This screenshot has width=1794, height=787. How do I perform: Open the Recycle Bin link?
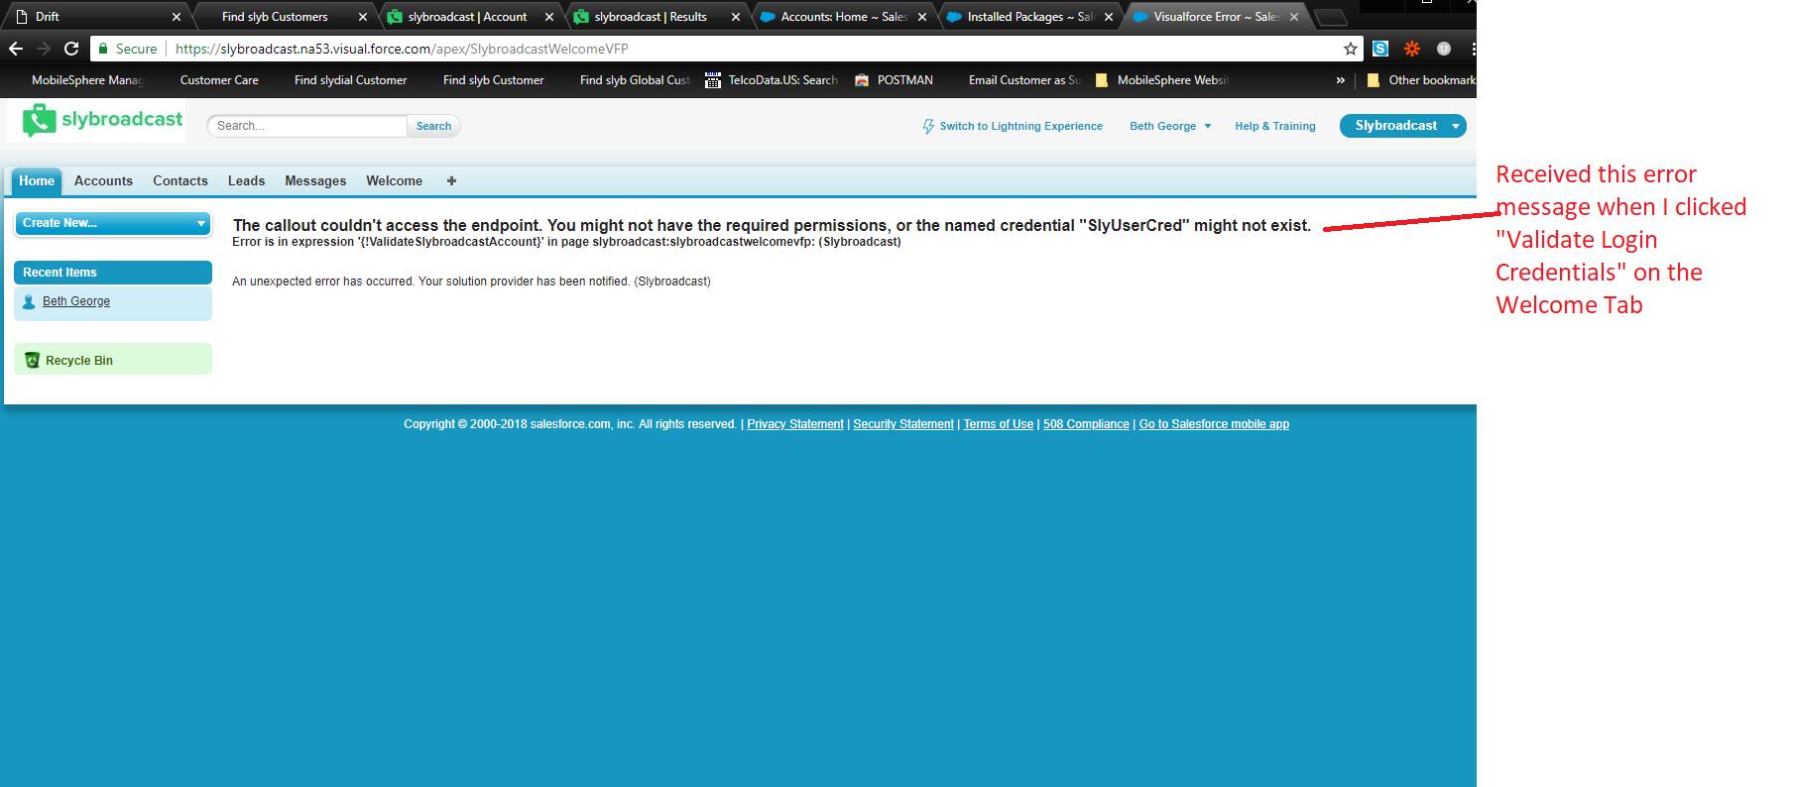click(x=79, y=361)
